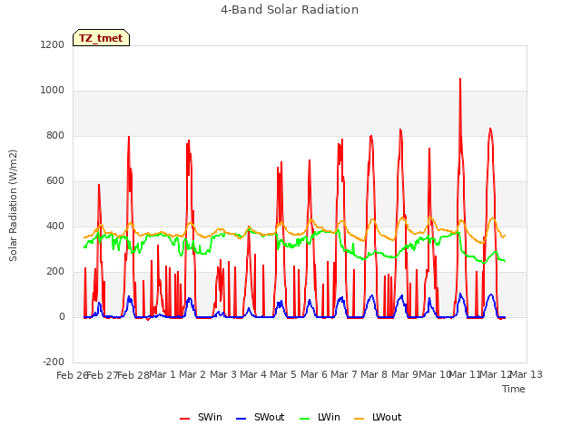Image resolution: width=581 pixels, height=435 pixels.
Task: Click the Mar 1 x-axis label
Action: click(x=162, y=374)
